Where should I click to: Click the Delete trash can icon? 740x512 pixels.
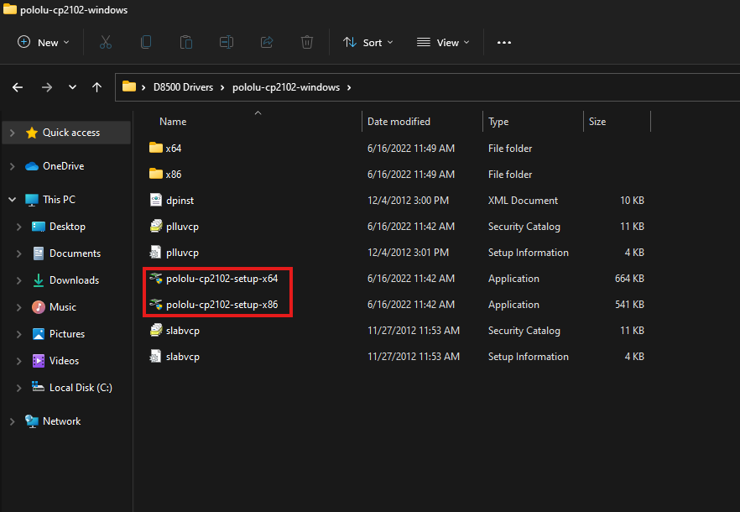pos(307,42)
